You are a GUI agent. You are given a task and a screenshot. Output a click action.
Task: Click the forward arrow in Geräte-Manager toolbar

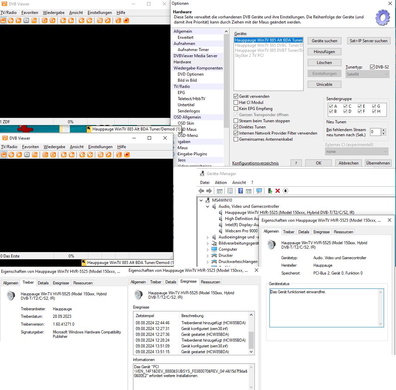coord(209,191)
